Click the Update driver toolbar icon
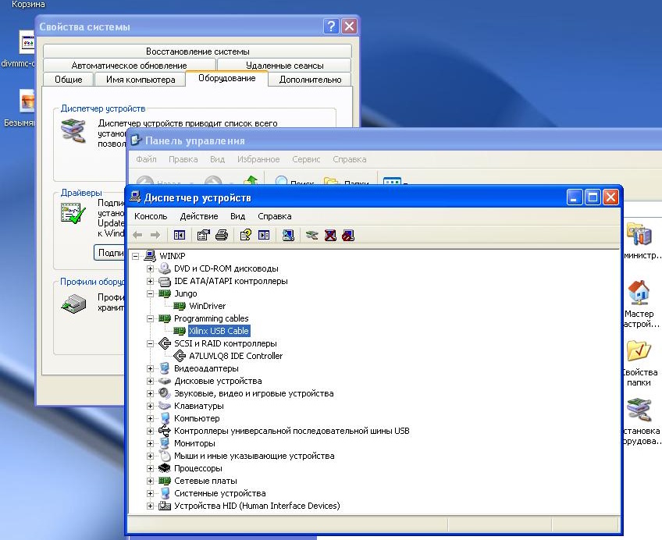The height and width of the screenshot is (540, 662). pyautogui.click(x=311, y=235)
